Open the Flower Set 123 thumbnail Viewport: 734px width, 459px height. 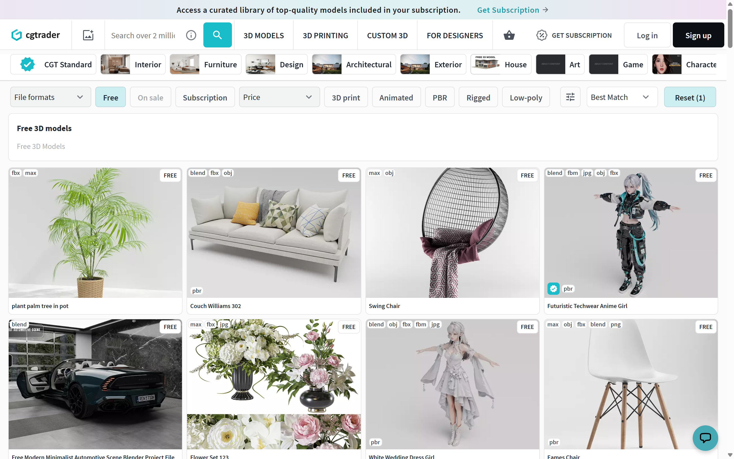274,384
